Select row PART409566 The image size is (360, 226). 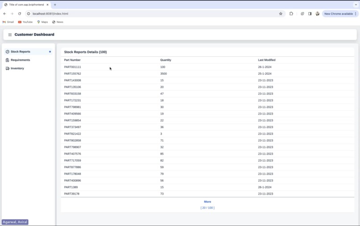click(207, 114)
